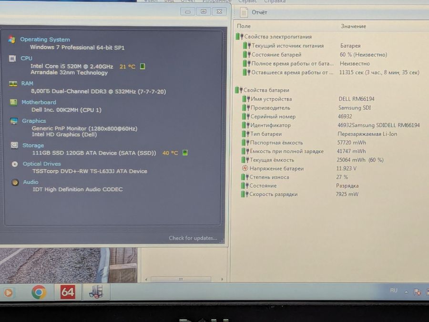Click the Check for updates link
Viewport: 429px width, 322px height.
coord(193,238)
